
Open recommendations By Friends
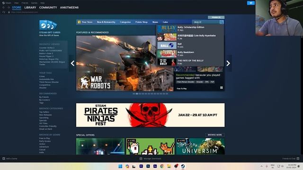44,97
